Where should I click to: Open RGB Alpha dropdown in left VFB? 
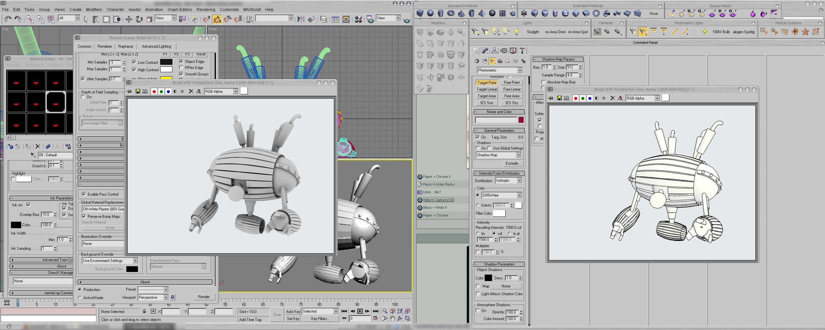(x=221, y=92)
